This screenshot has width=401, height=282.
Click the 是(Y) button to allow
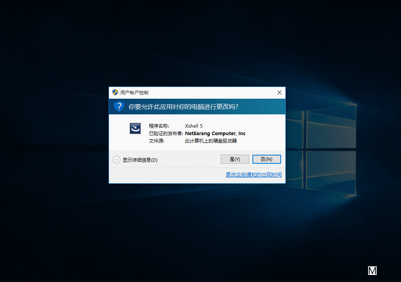click(x=235, y=159)
